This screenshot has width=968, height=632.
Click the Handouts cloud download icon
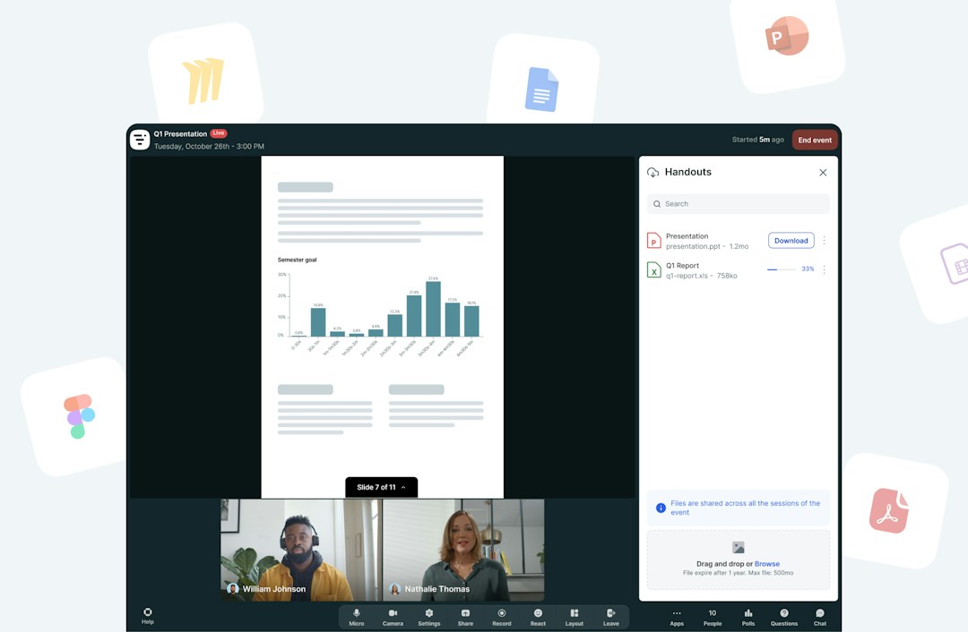coord(653,173)
